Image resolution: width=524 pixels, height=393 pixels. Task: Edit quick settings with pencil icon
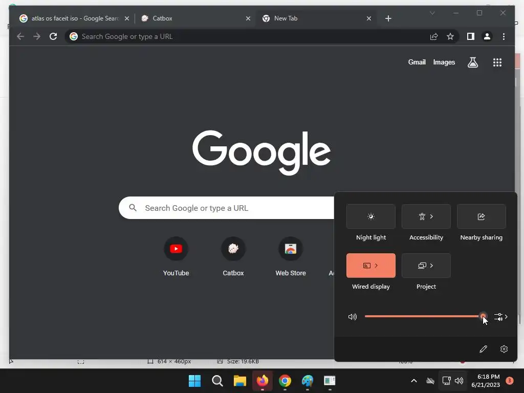(x=483, y=349)
